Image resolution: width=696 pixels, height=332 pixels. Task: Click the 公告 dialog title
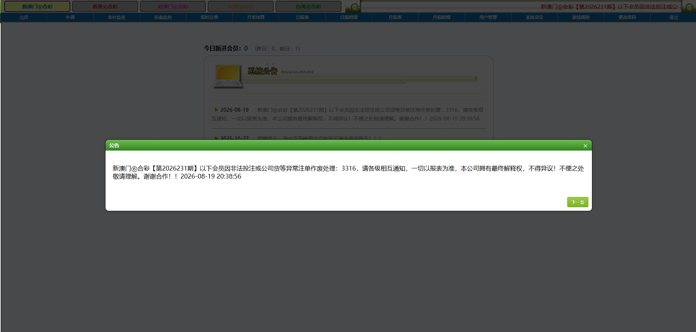coord(114,145)
